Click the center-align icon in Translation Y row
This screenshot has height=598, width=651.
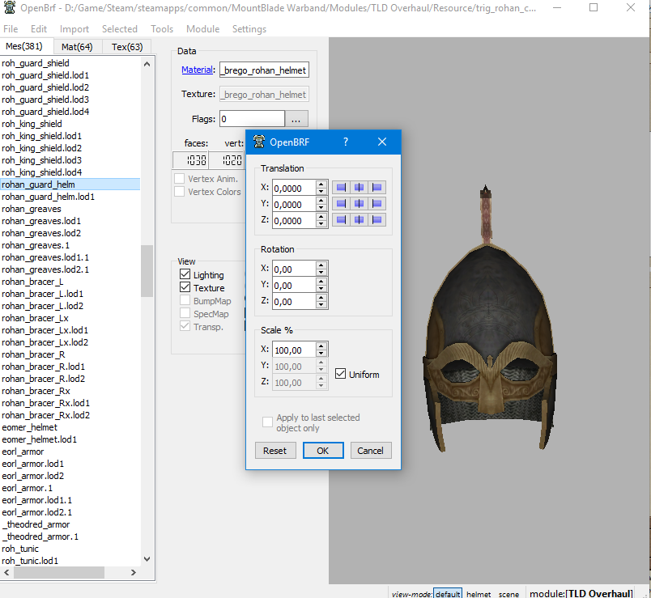359,204
